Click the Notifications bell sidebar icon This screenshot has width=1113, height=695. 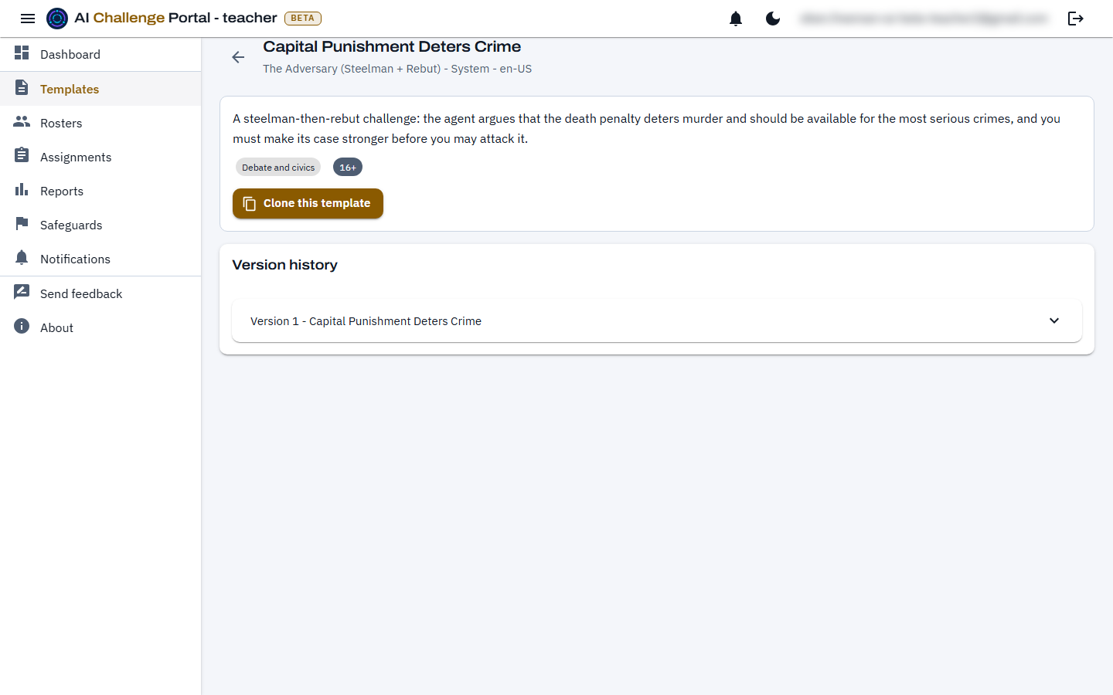(x=22, y=258)
